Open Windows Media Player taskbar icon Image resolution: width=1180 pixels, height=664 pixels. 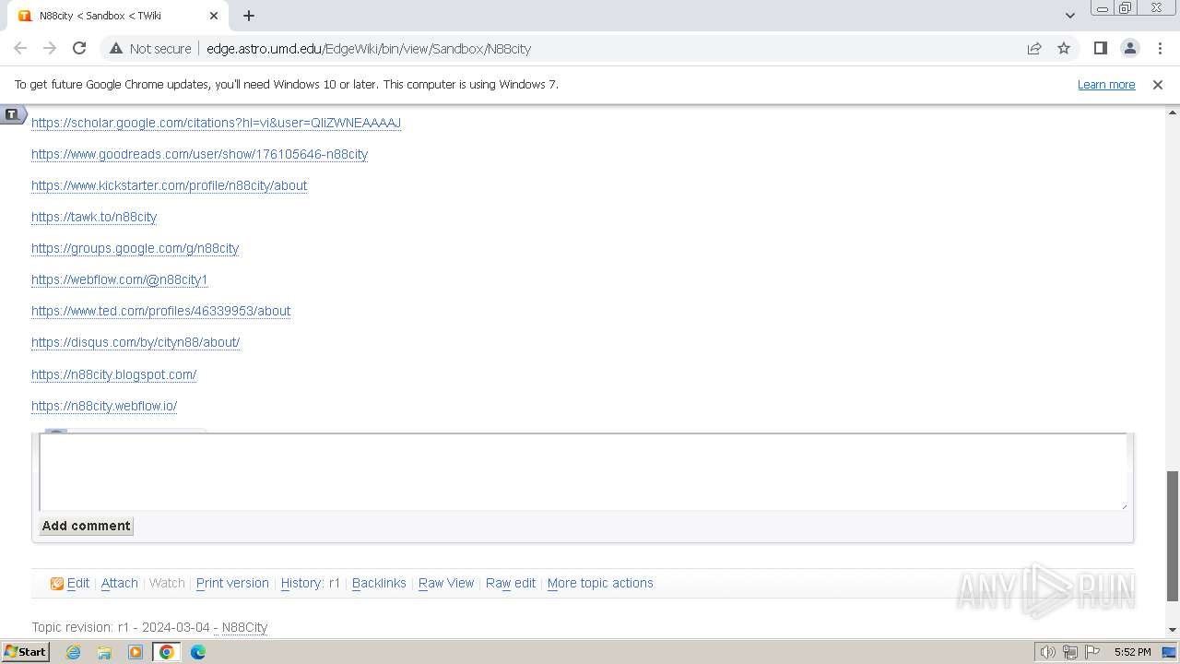point(136,652)
